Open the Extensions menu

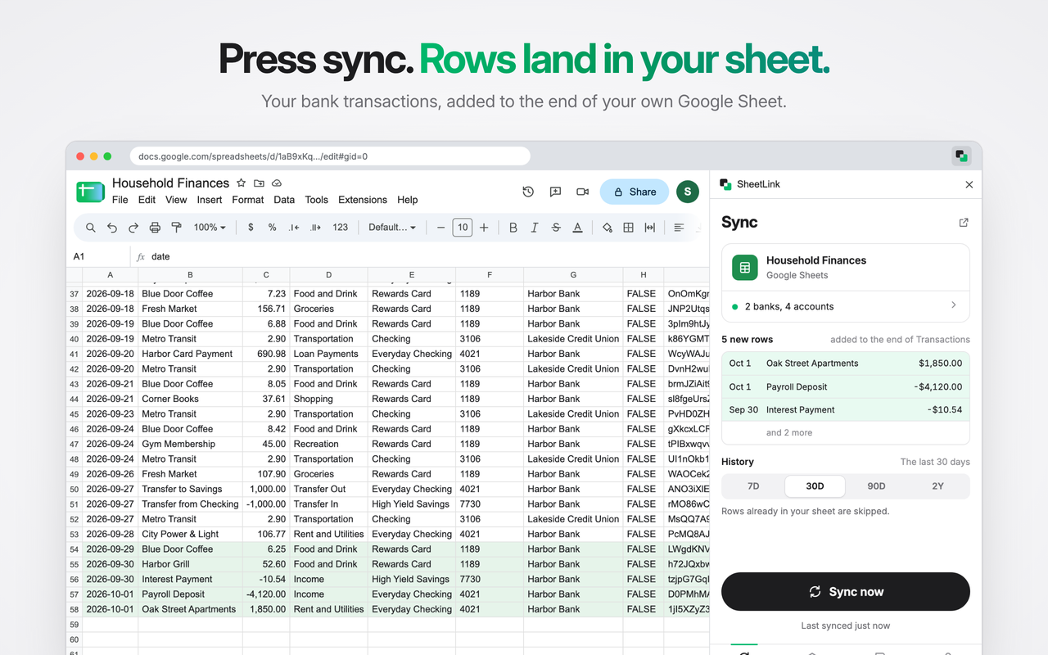[x=363, y=200]
